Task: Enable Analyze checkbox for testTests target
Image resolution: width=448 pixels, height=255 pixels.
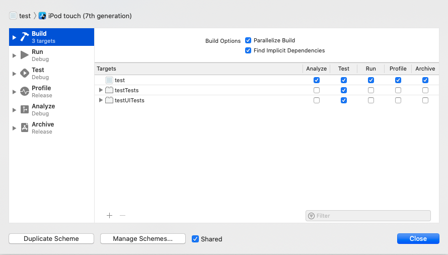Action: pyautogui.click(x=317, y=90)
